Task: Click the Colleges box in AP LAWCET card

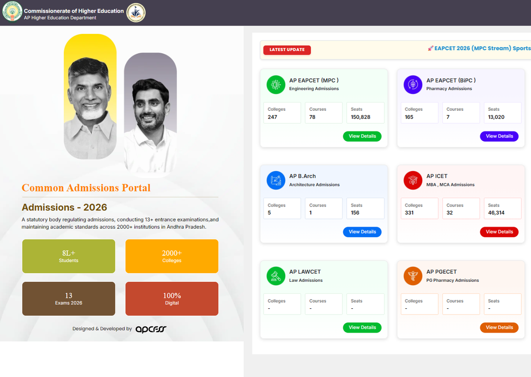Action: click(x=282, y=304)
